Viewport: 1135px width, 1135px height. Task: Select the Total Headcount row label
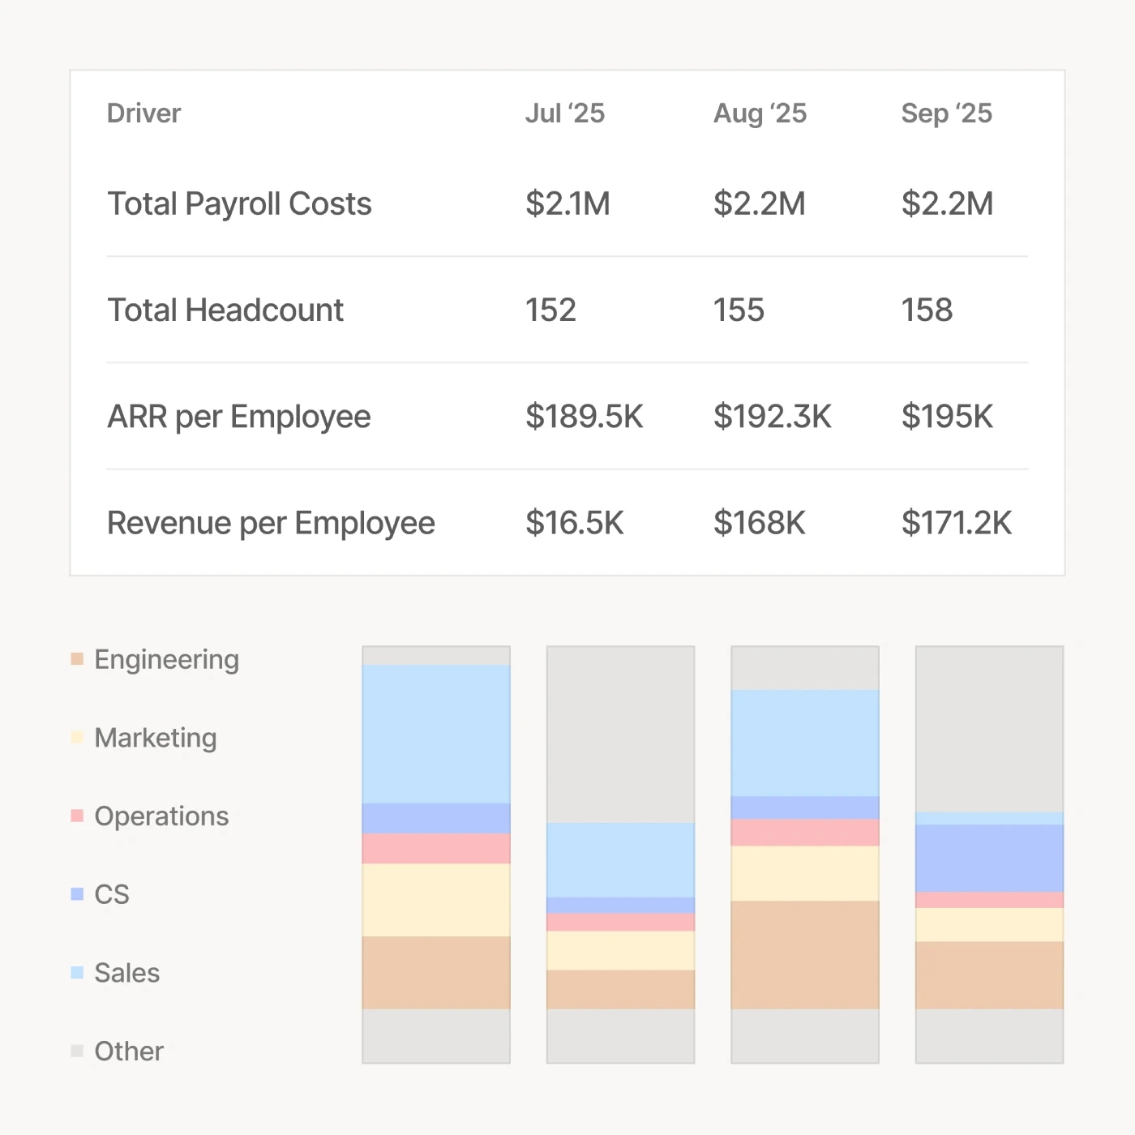[x=225, y=310]
